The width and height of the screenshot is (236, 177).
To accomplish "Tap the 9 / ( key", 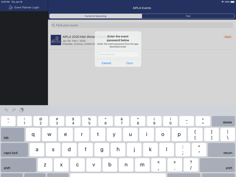I will [154, 121].
